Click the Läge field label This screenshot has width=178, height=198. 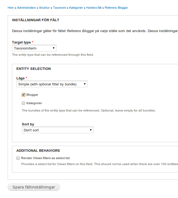coord(20,78)
